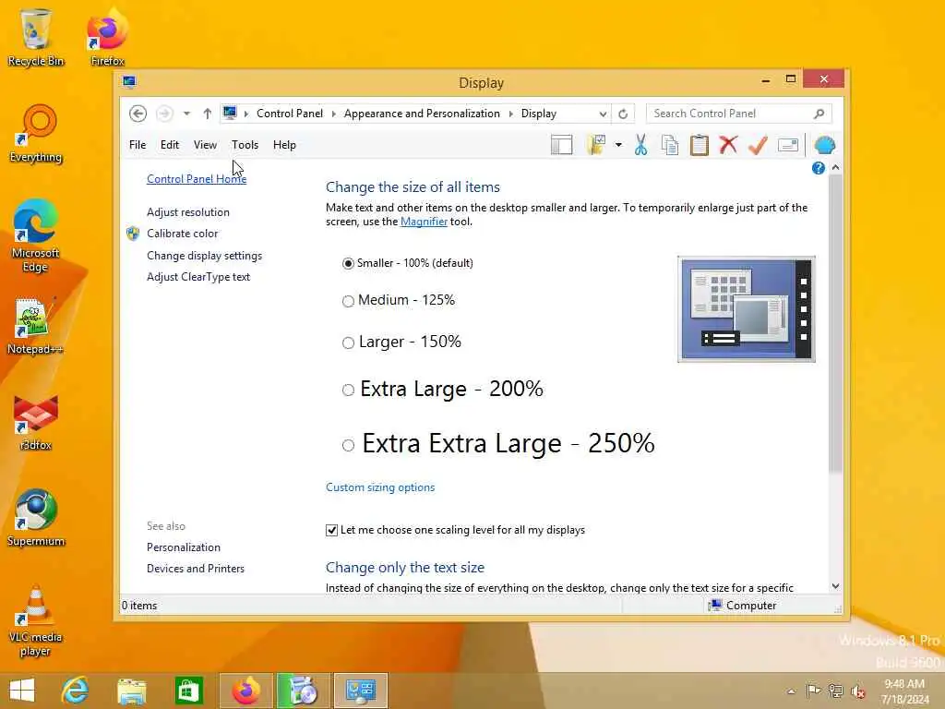Expand arrow before Control Panel breadcrumb
The width and height of the screenshot is (945, 709).
point(245,114)
